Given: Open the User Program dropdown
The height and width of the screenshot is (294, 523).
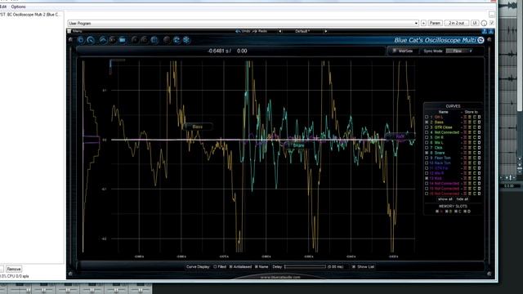Looking at the screenshot, I should (243, 24).
